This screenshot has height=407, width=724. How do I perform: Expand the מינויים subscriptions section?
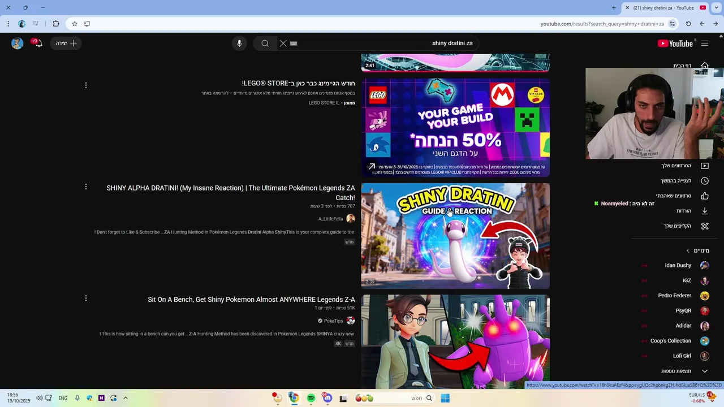pos(698,250)
